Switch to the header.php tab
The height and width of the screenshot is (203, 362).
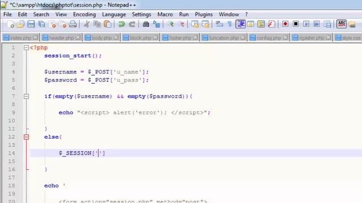coord(62,38)
